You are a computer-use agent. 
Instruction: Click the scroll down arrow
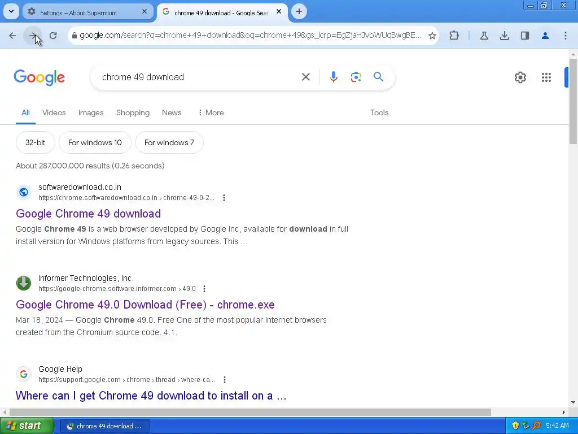tap(573, 402)
